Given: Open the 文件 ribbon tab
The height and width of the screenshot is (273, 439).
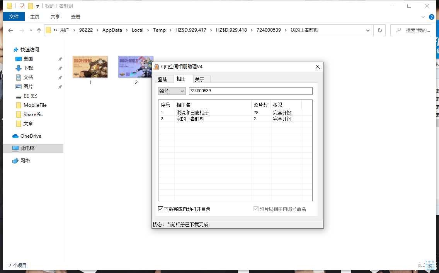Looking at the screenshot, I should tap(14, 17).
